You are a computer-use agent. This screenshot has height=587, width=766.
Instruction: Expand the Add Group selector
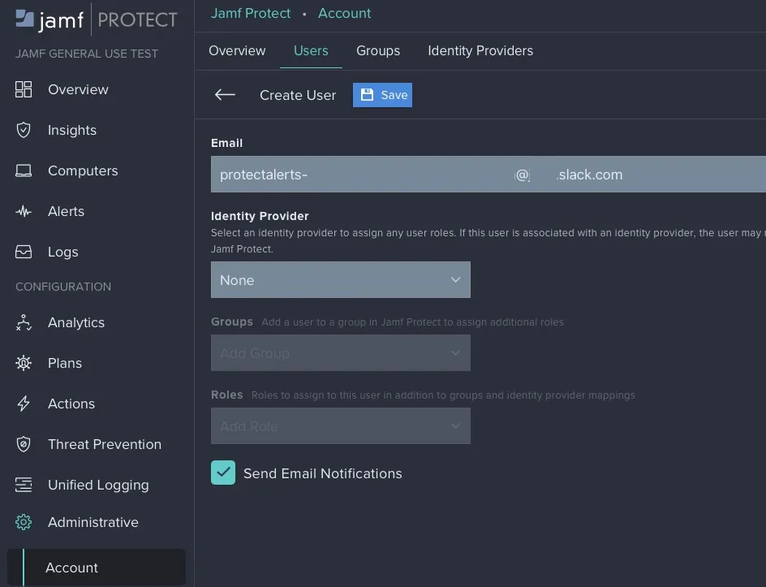tap(340, 352)
